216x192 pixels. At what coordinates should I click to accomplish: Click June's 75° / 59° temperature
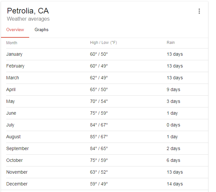[99, 113]
